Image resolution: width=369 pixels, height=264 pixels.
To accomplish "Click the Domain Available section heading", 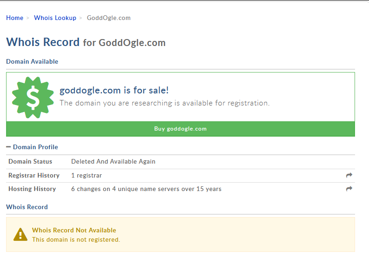I will point(32,61).
